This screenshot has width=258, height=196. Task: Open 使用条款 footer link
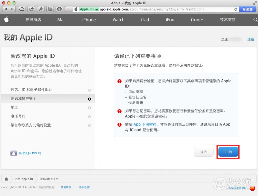pyautogui.click(x=66, y=187)
